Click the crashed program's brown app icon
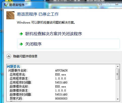Image resolution: width=122 pixels, height=103 pixels. [10, 15]
